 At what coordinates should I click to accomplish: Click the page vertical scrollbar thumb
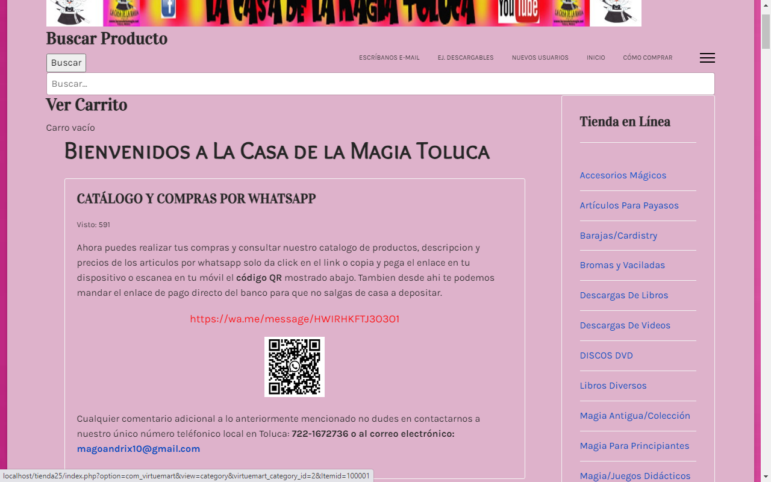[x=766, y=31]
